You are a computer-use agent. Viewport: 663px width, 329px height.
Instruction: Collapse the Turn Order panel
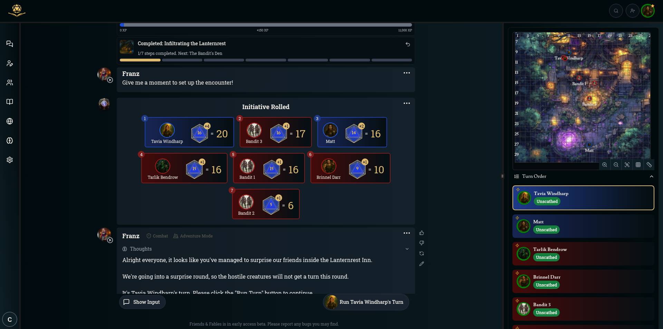coord(651,176)
